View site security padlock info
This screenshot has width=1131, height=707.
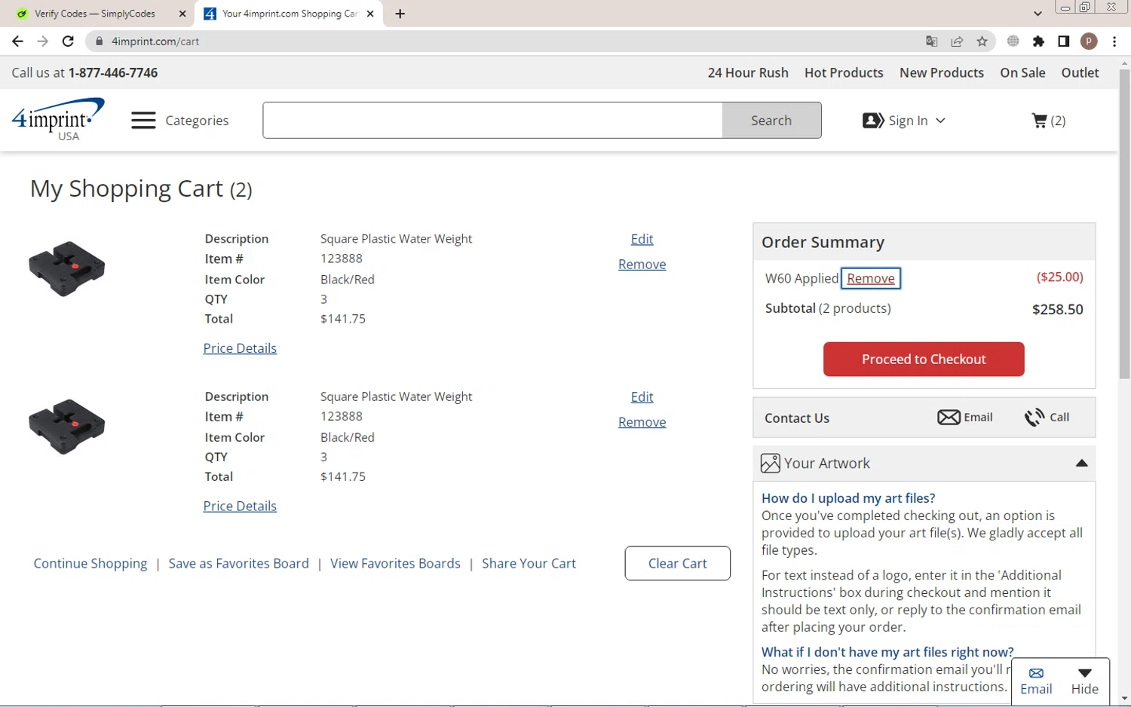point(99,41)
